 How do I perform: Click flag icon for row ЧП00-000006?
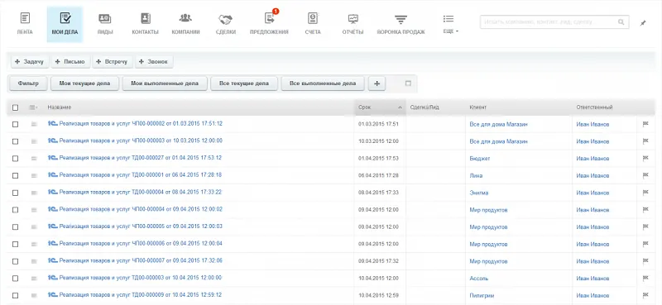point(645,245)
